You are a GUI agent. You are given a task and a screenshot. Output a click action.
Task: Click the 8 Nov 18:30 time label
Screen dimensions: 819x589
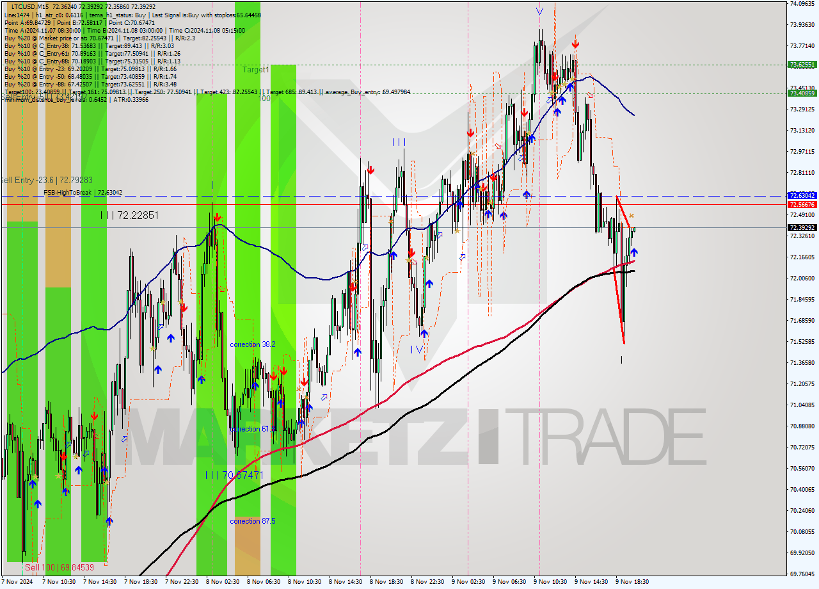(386, 582)
